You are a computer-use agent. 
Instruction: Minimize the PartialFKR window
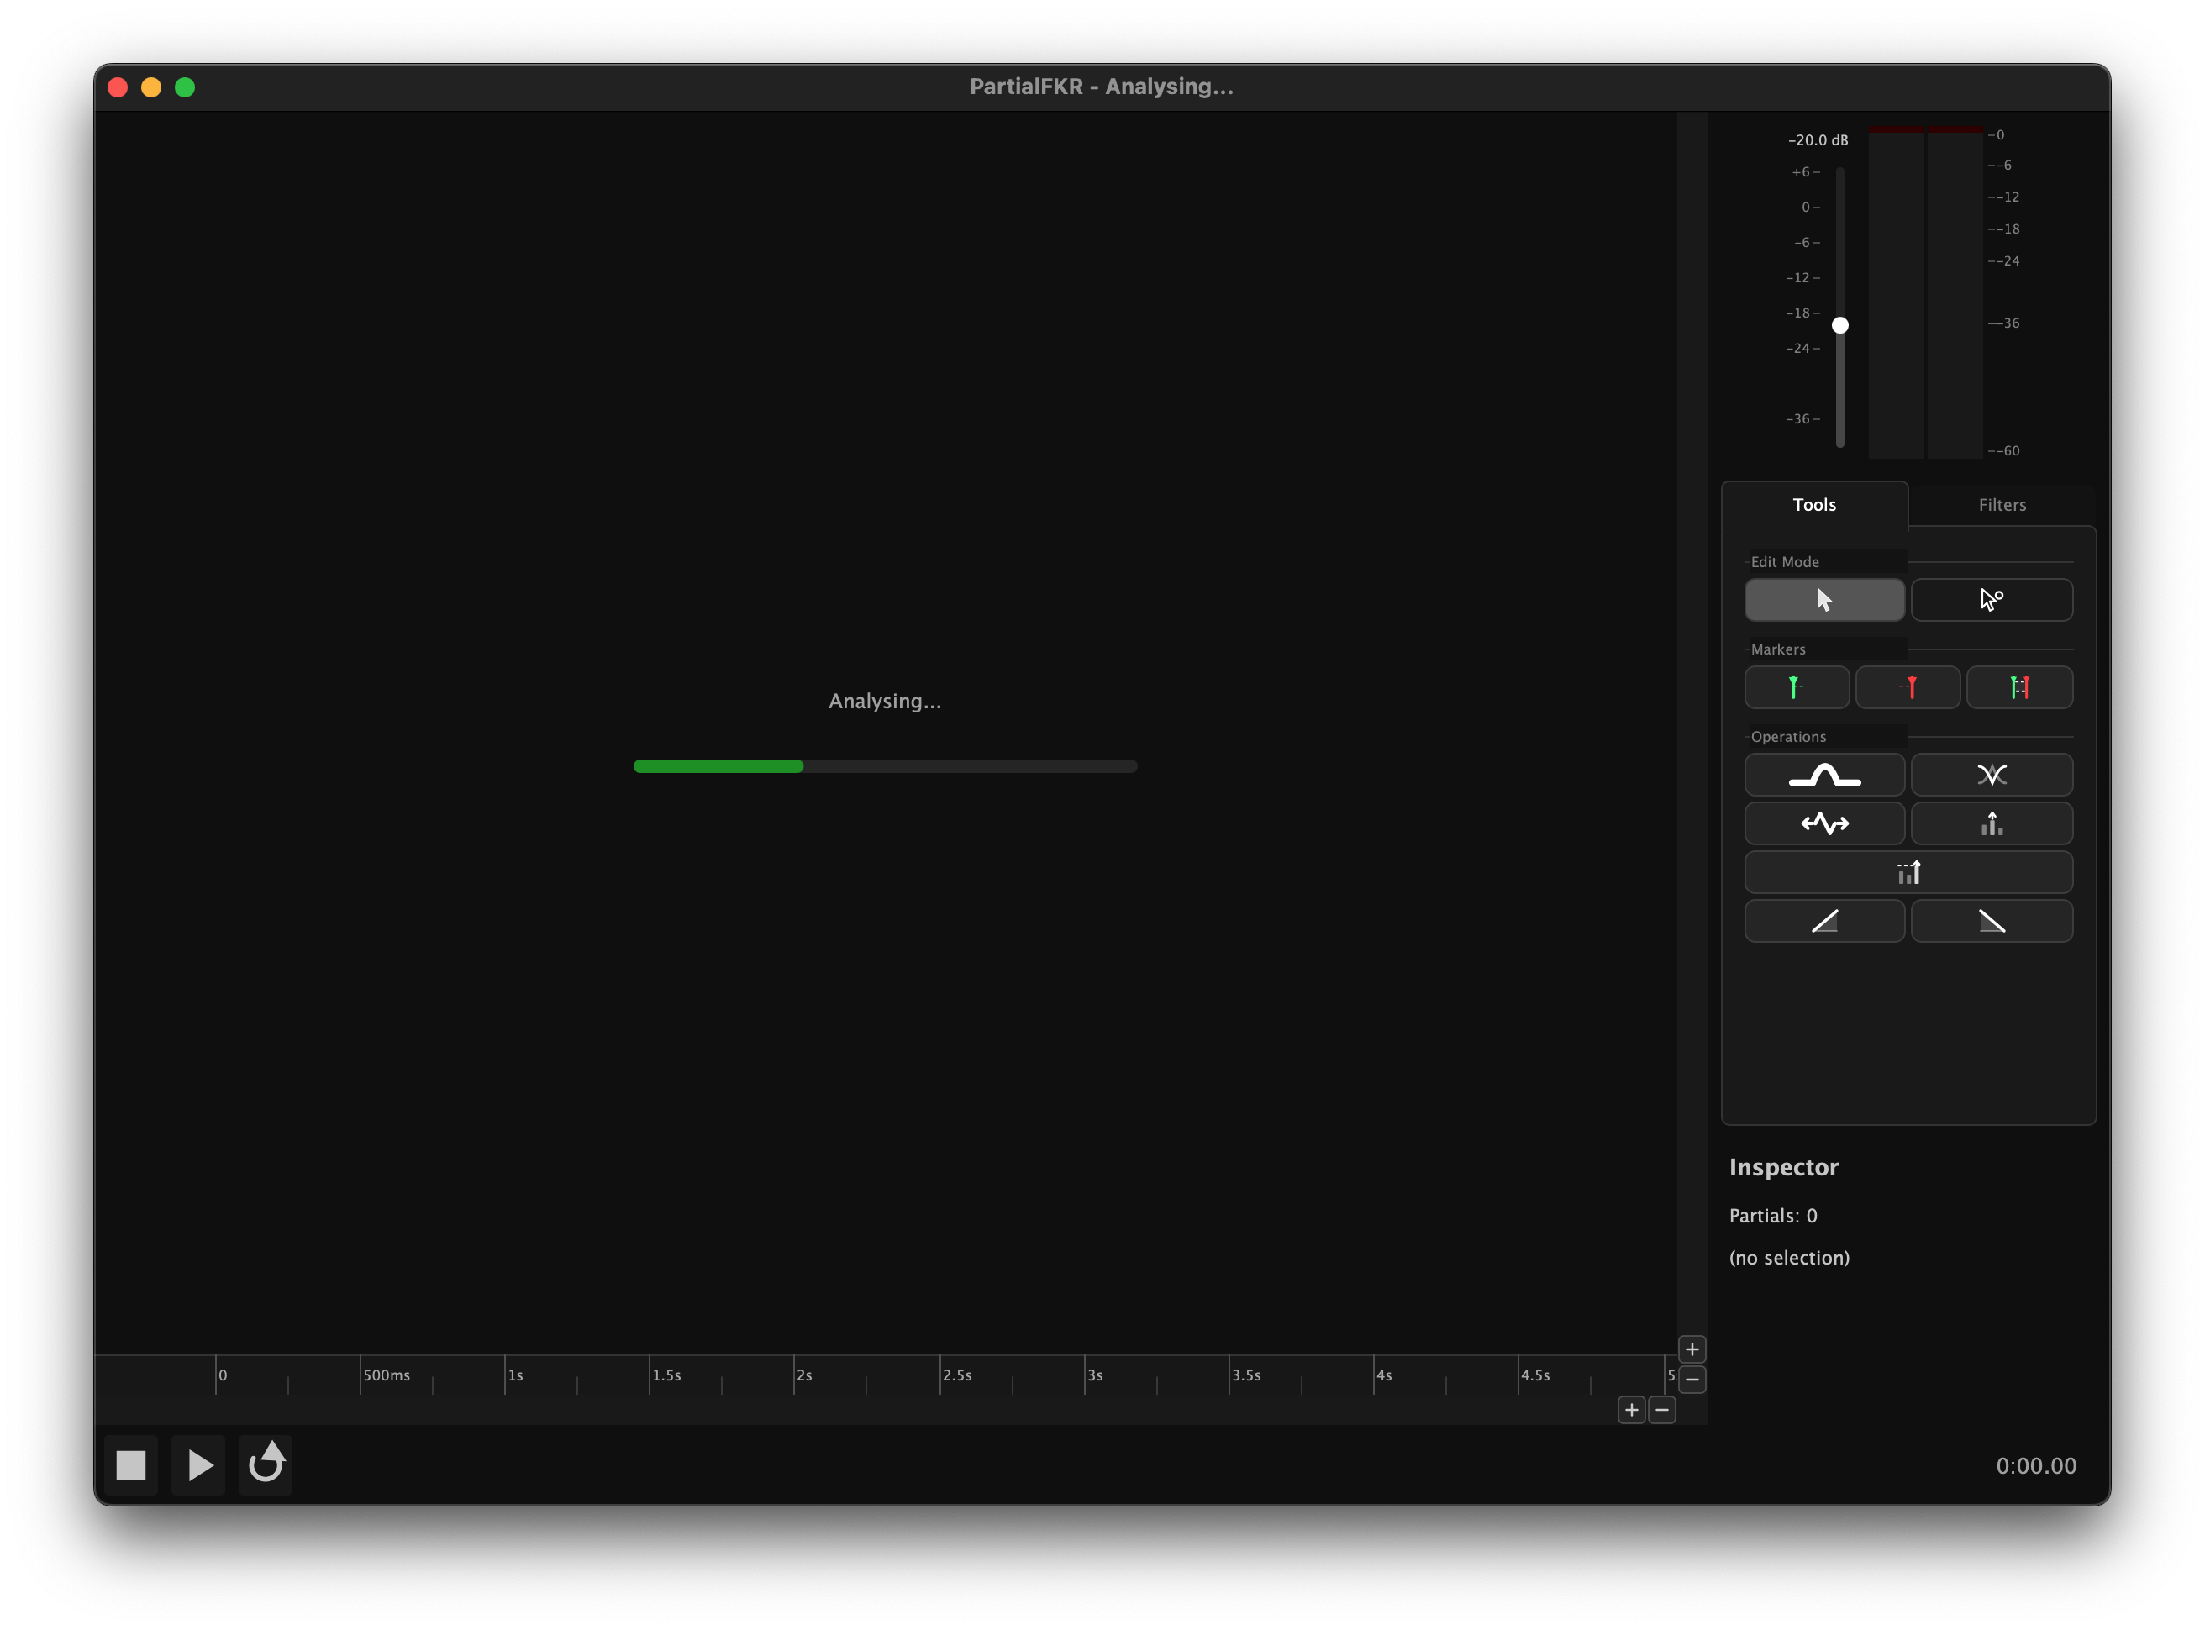[x=151, y=87]
